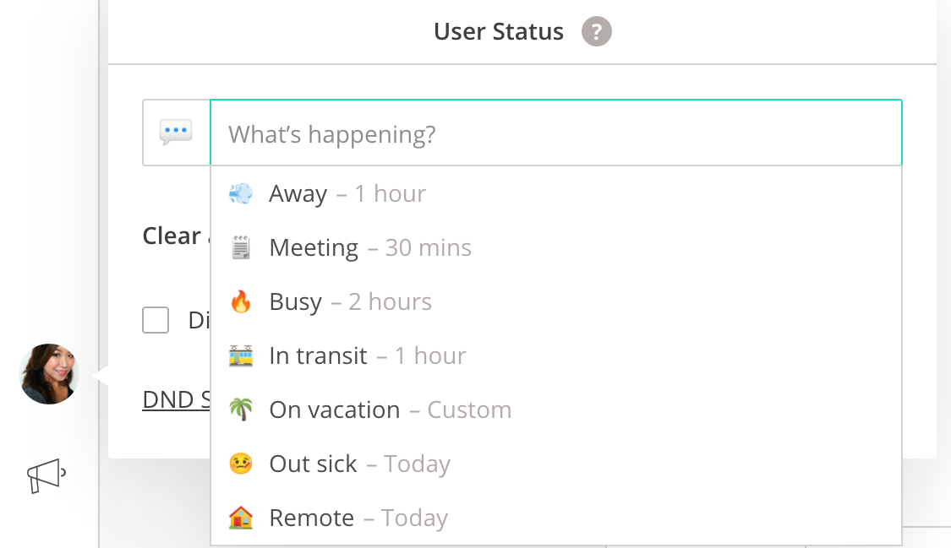Pick Remote – Today status option

[556, 518]
